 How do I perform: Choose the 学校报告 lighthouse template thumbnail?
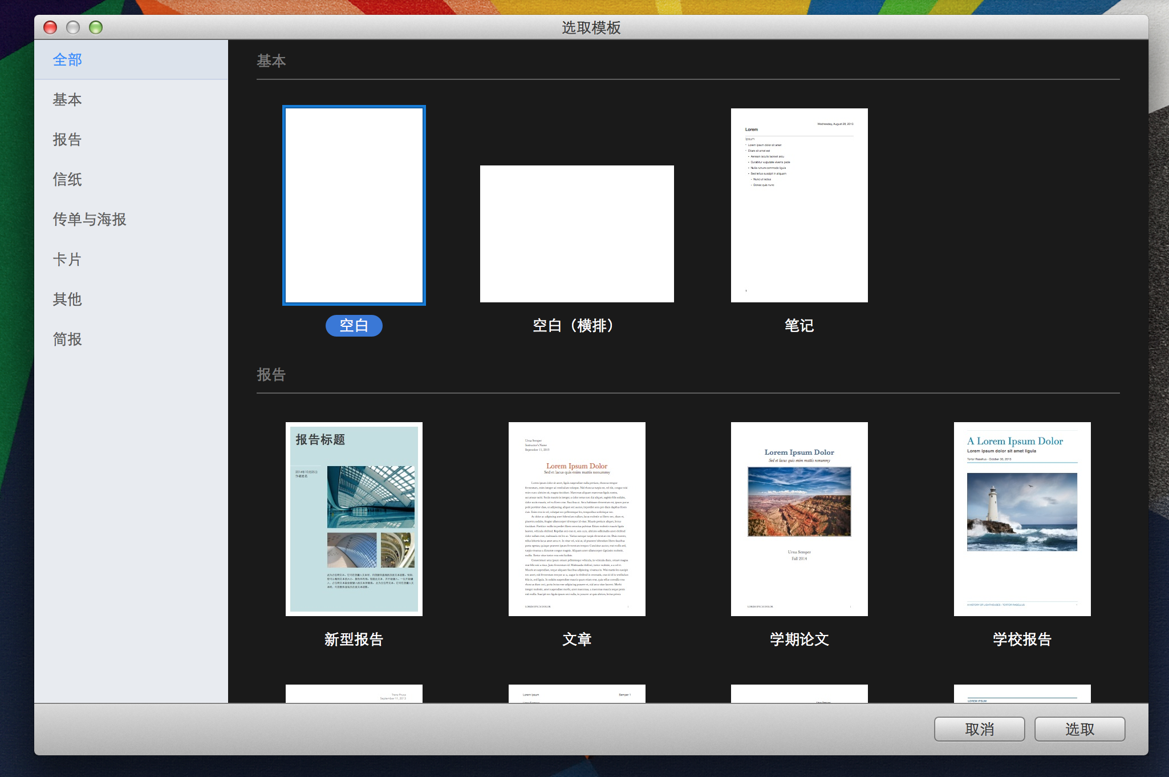[x=1022, y=519]
